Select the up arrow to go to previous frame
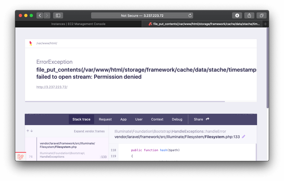284x181 pixels. pyautogui.click(x=27, y=131)
